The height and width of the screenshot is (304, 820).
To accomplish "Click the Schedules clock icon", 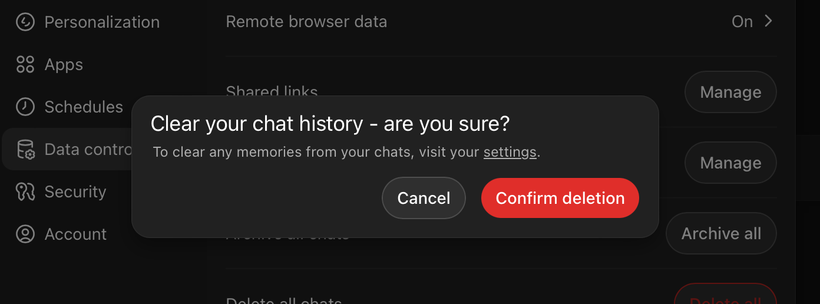I will (x=25, y=107).
